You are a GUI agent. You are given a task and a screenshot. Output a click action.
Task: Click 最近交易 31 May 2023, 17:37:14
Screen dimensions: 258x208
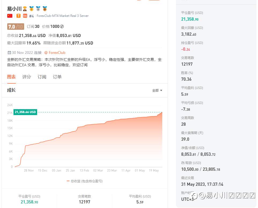point(202,184)
